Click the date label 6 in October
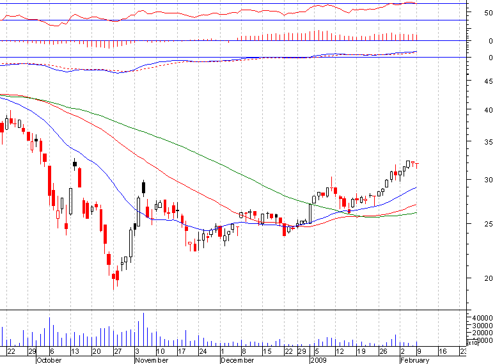 (52, 351)
